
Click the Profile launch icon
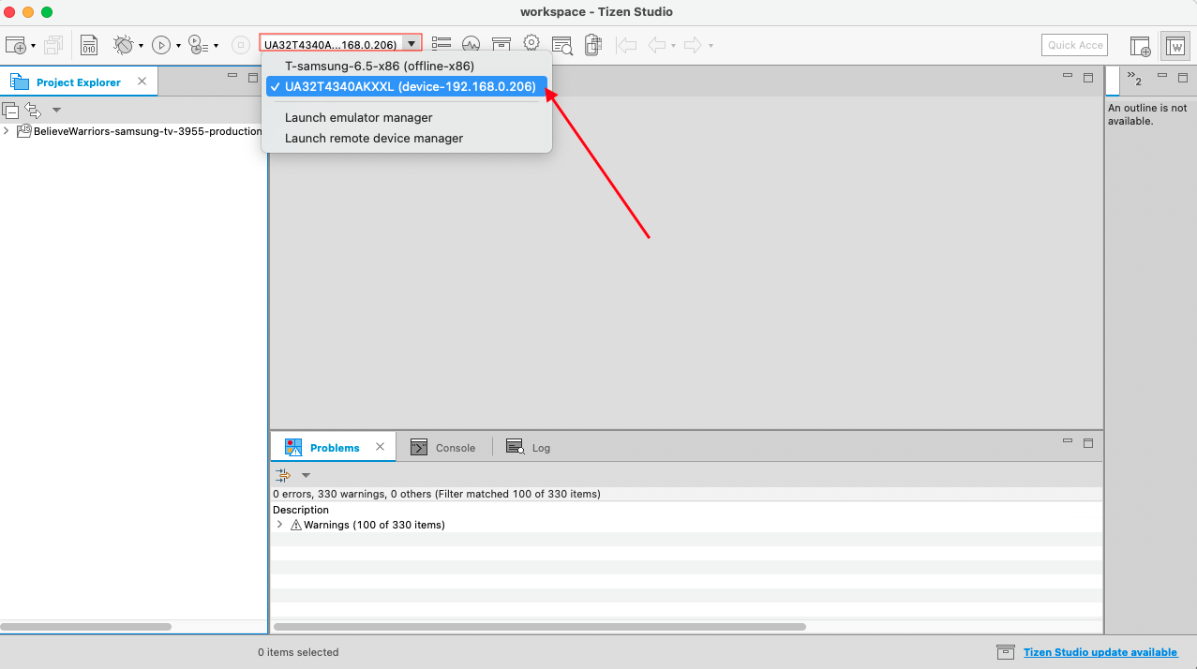point(198,44)
